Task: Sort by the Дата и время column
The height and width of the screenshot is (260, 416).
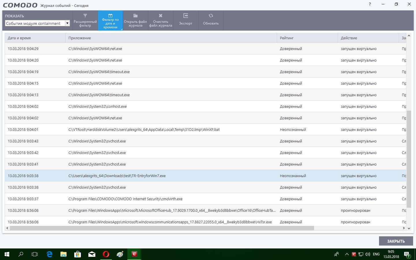Action: pos(35,38)
